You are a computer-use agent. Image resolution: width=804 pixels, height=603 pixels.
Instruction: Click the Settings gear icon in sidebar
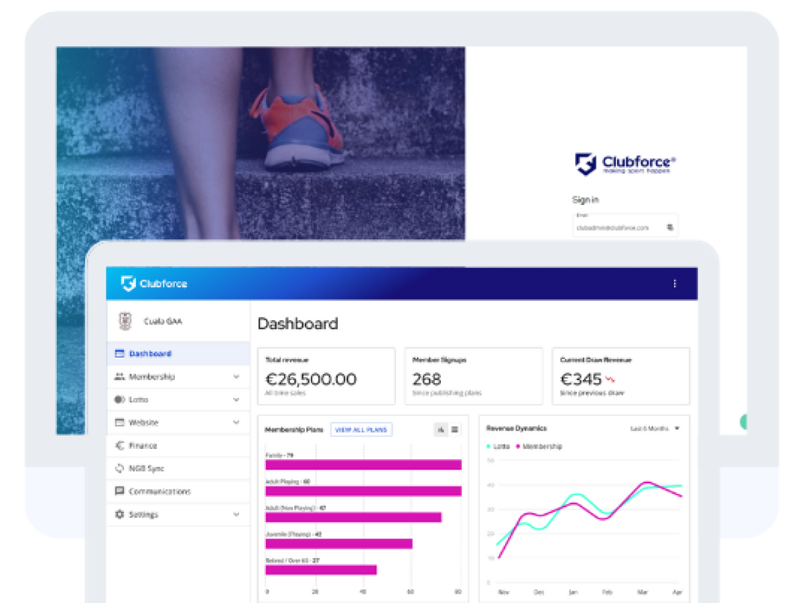tap(120, 515)
